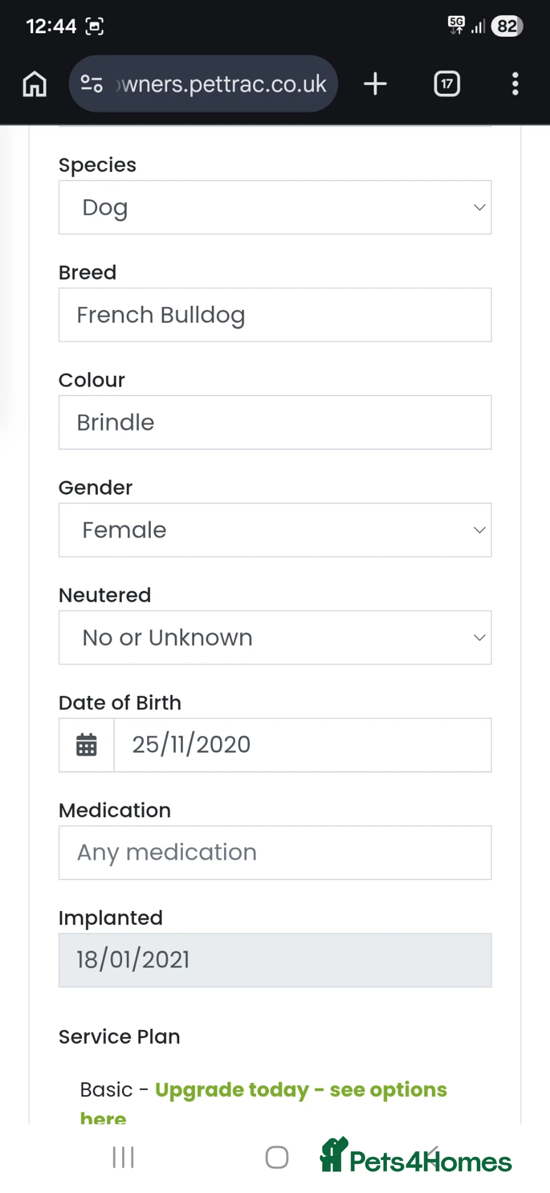Screen dimensions: 550x1193
Task: Open the Gender dropdown showing Female
Action: click(275, 530)
